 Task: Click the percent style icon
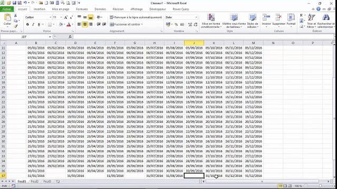[176, 24]
